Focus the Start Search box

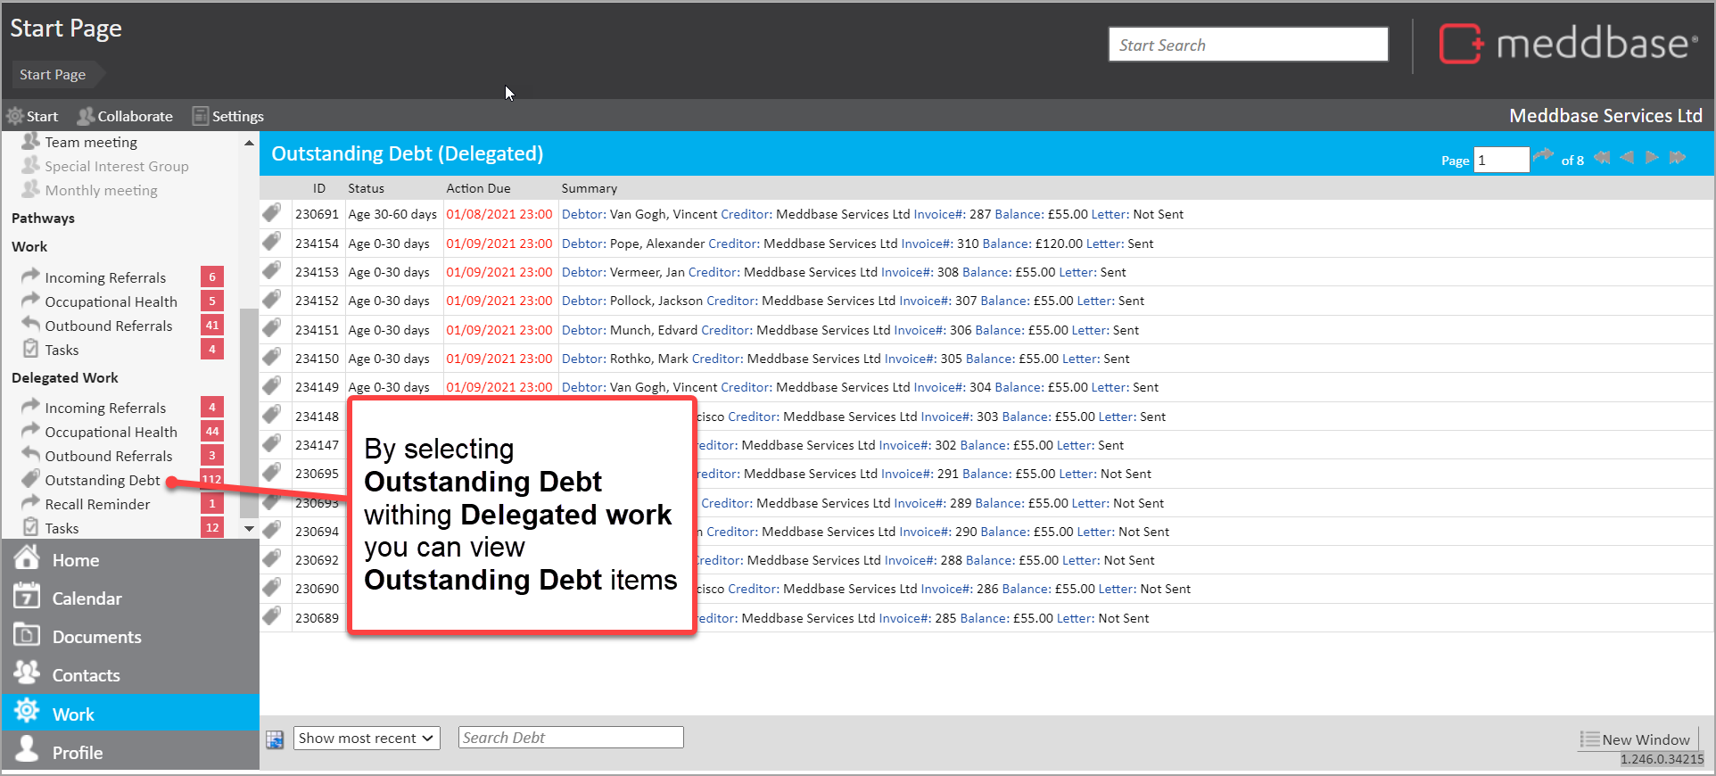pyautogui.click(x=1247, y=45)
